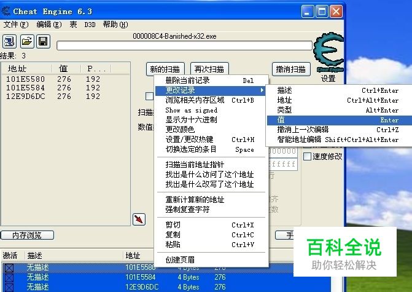Click the select process computer icon
412x292 pixels.
(x=9, y=42)
